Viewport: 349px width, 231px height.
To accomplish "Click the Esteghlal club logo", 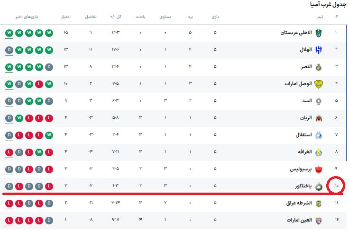I will coord(318,135).
